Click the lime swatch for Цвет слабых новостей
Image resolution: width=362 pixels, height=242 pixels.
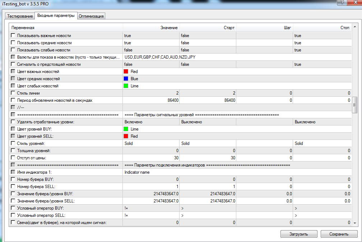coord(126,86)
